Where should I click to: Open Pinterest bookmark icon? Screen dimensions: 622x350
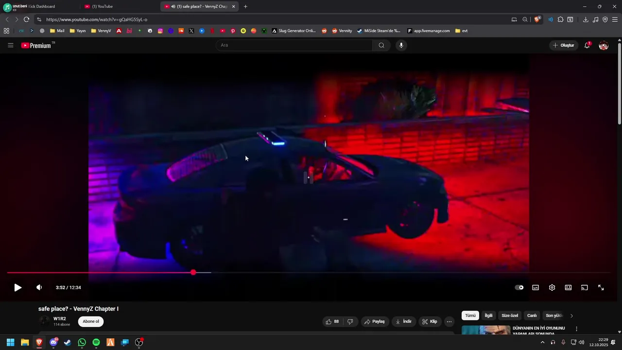click(x=233, y=31)
